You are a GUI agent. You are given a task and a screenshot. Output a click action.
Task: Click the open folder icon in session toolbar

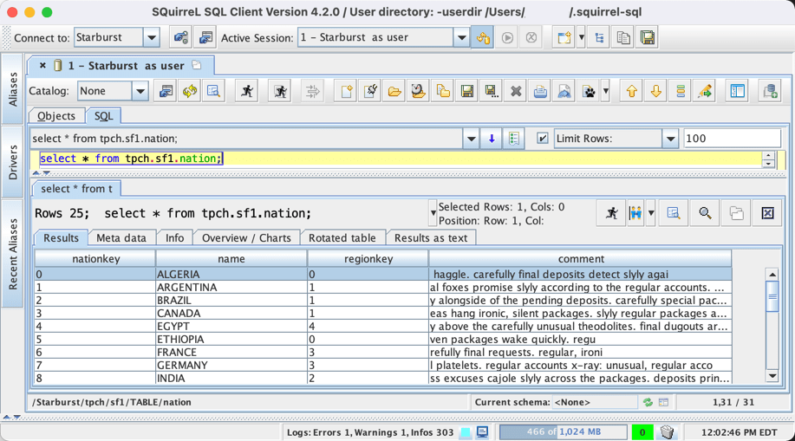click(x=394, y=91)
